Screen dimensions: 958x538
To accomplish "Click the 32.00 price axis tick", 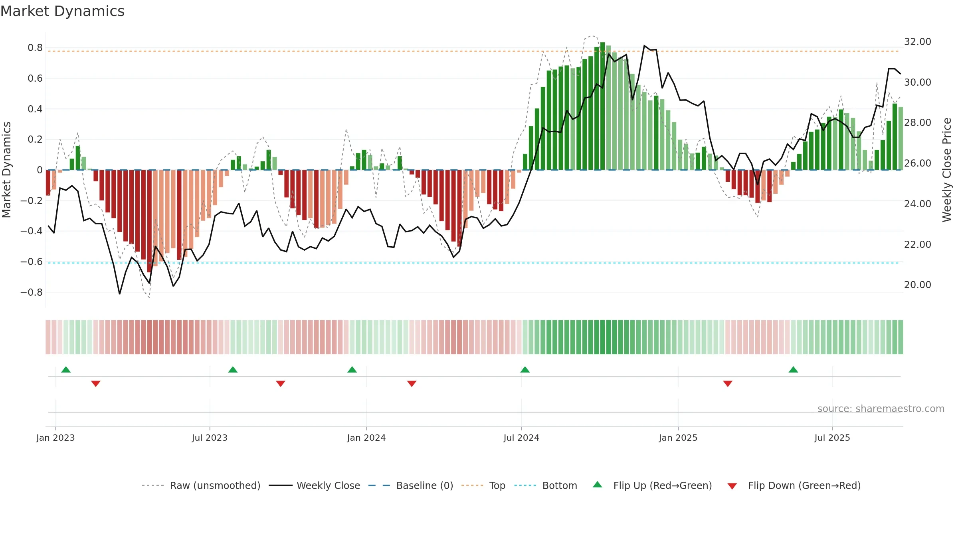I will (917, 41).
